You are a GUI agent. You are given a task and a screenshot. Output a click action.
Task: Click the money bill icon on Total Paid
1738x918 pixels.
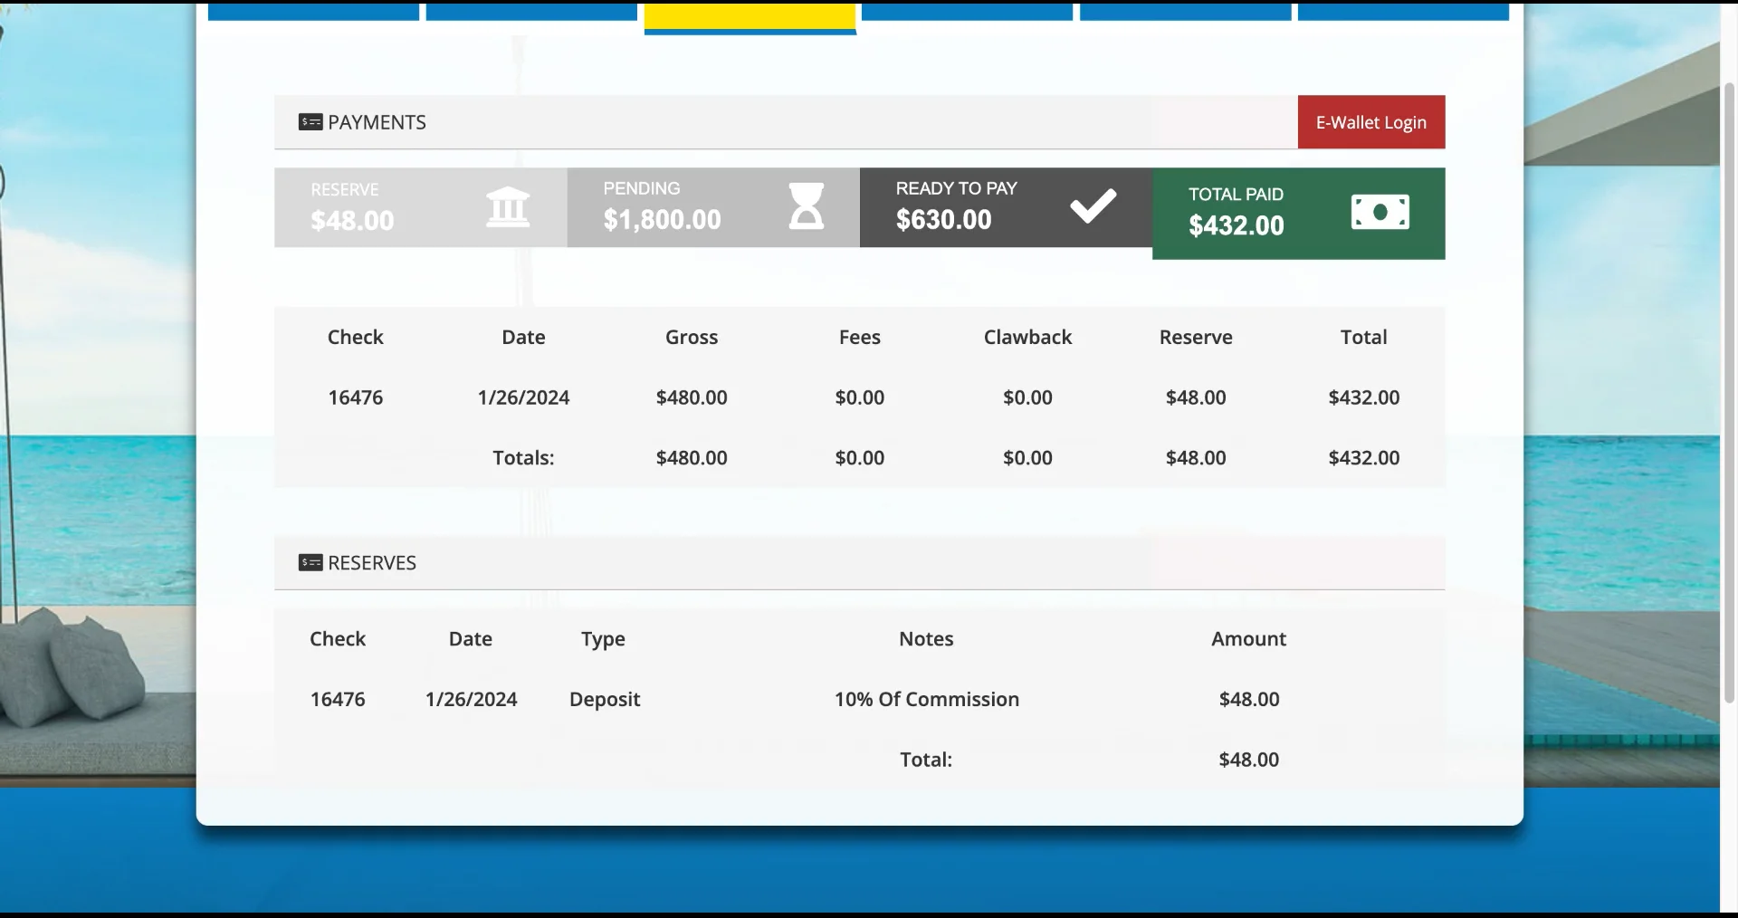pyautogui.click(x=1380, y=212)
